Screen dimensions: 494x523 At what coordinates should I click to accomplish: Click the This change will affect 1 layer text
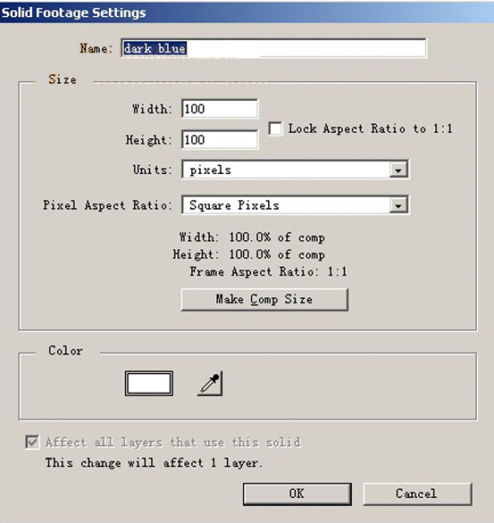coord(154,463)
